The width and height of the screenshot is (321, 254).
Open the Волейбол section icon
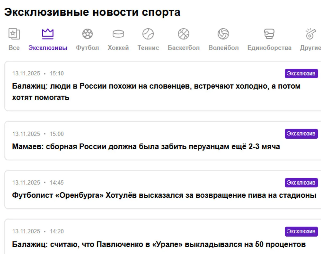point(223,33)
